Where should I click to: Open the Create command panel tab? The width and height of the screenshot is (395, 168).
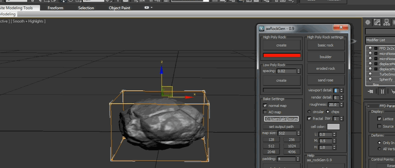pos(368,23)
